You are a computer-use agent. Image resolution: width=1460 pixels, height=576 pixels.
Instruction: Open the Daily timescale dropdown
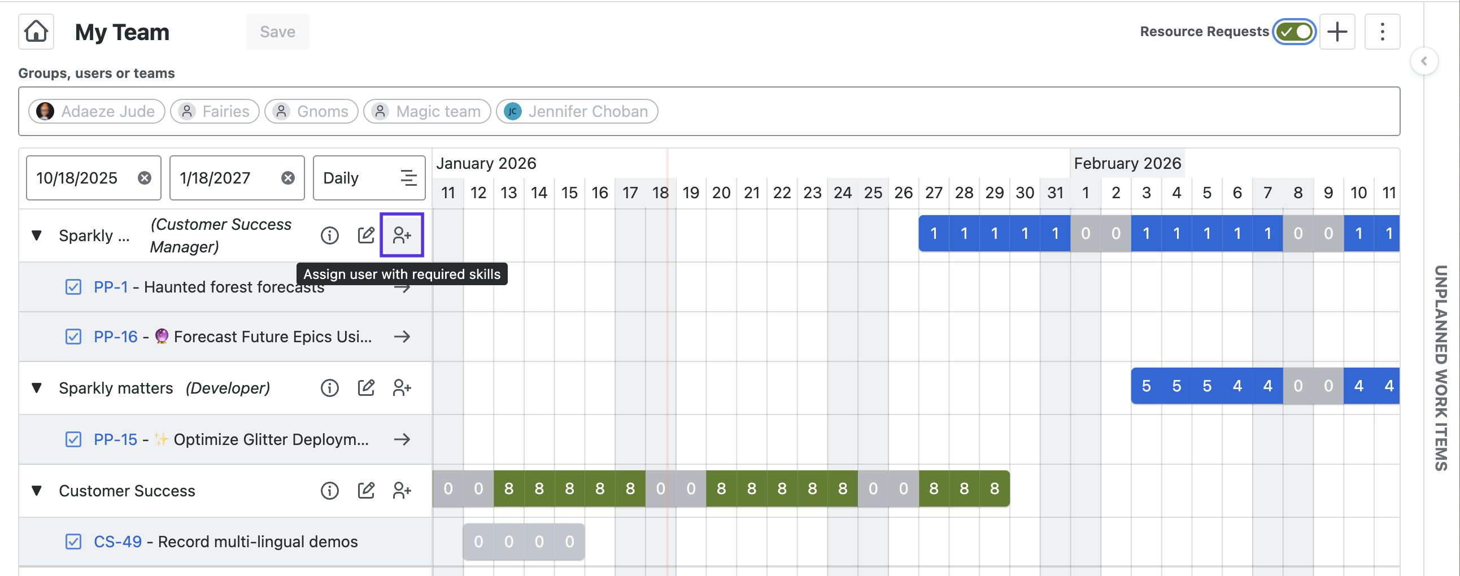[x=369, y=178]
